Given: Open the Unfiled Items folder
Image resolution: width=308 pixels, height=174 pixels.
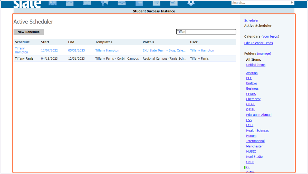Looking at the screenshot, I should click(x=256, y=65).
